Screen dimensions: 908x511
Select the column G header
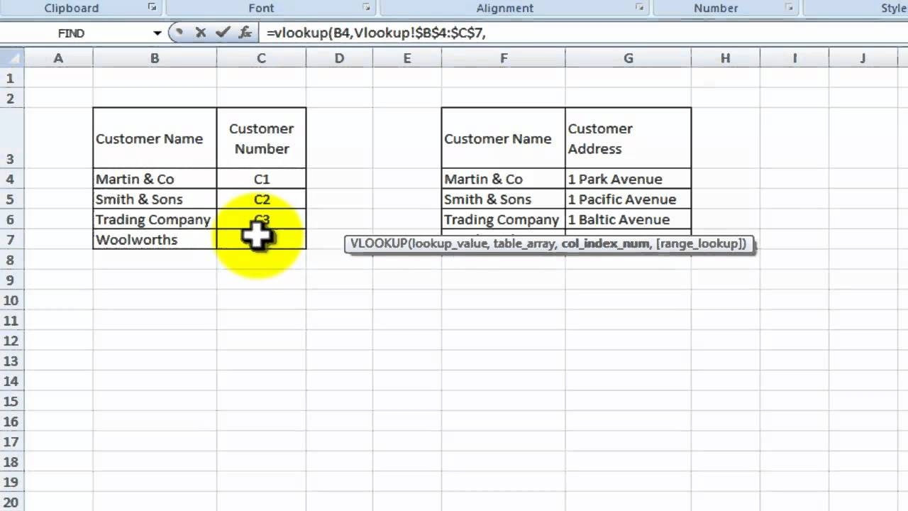click(628, 58)
